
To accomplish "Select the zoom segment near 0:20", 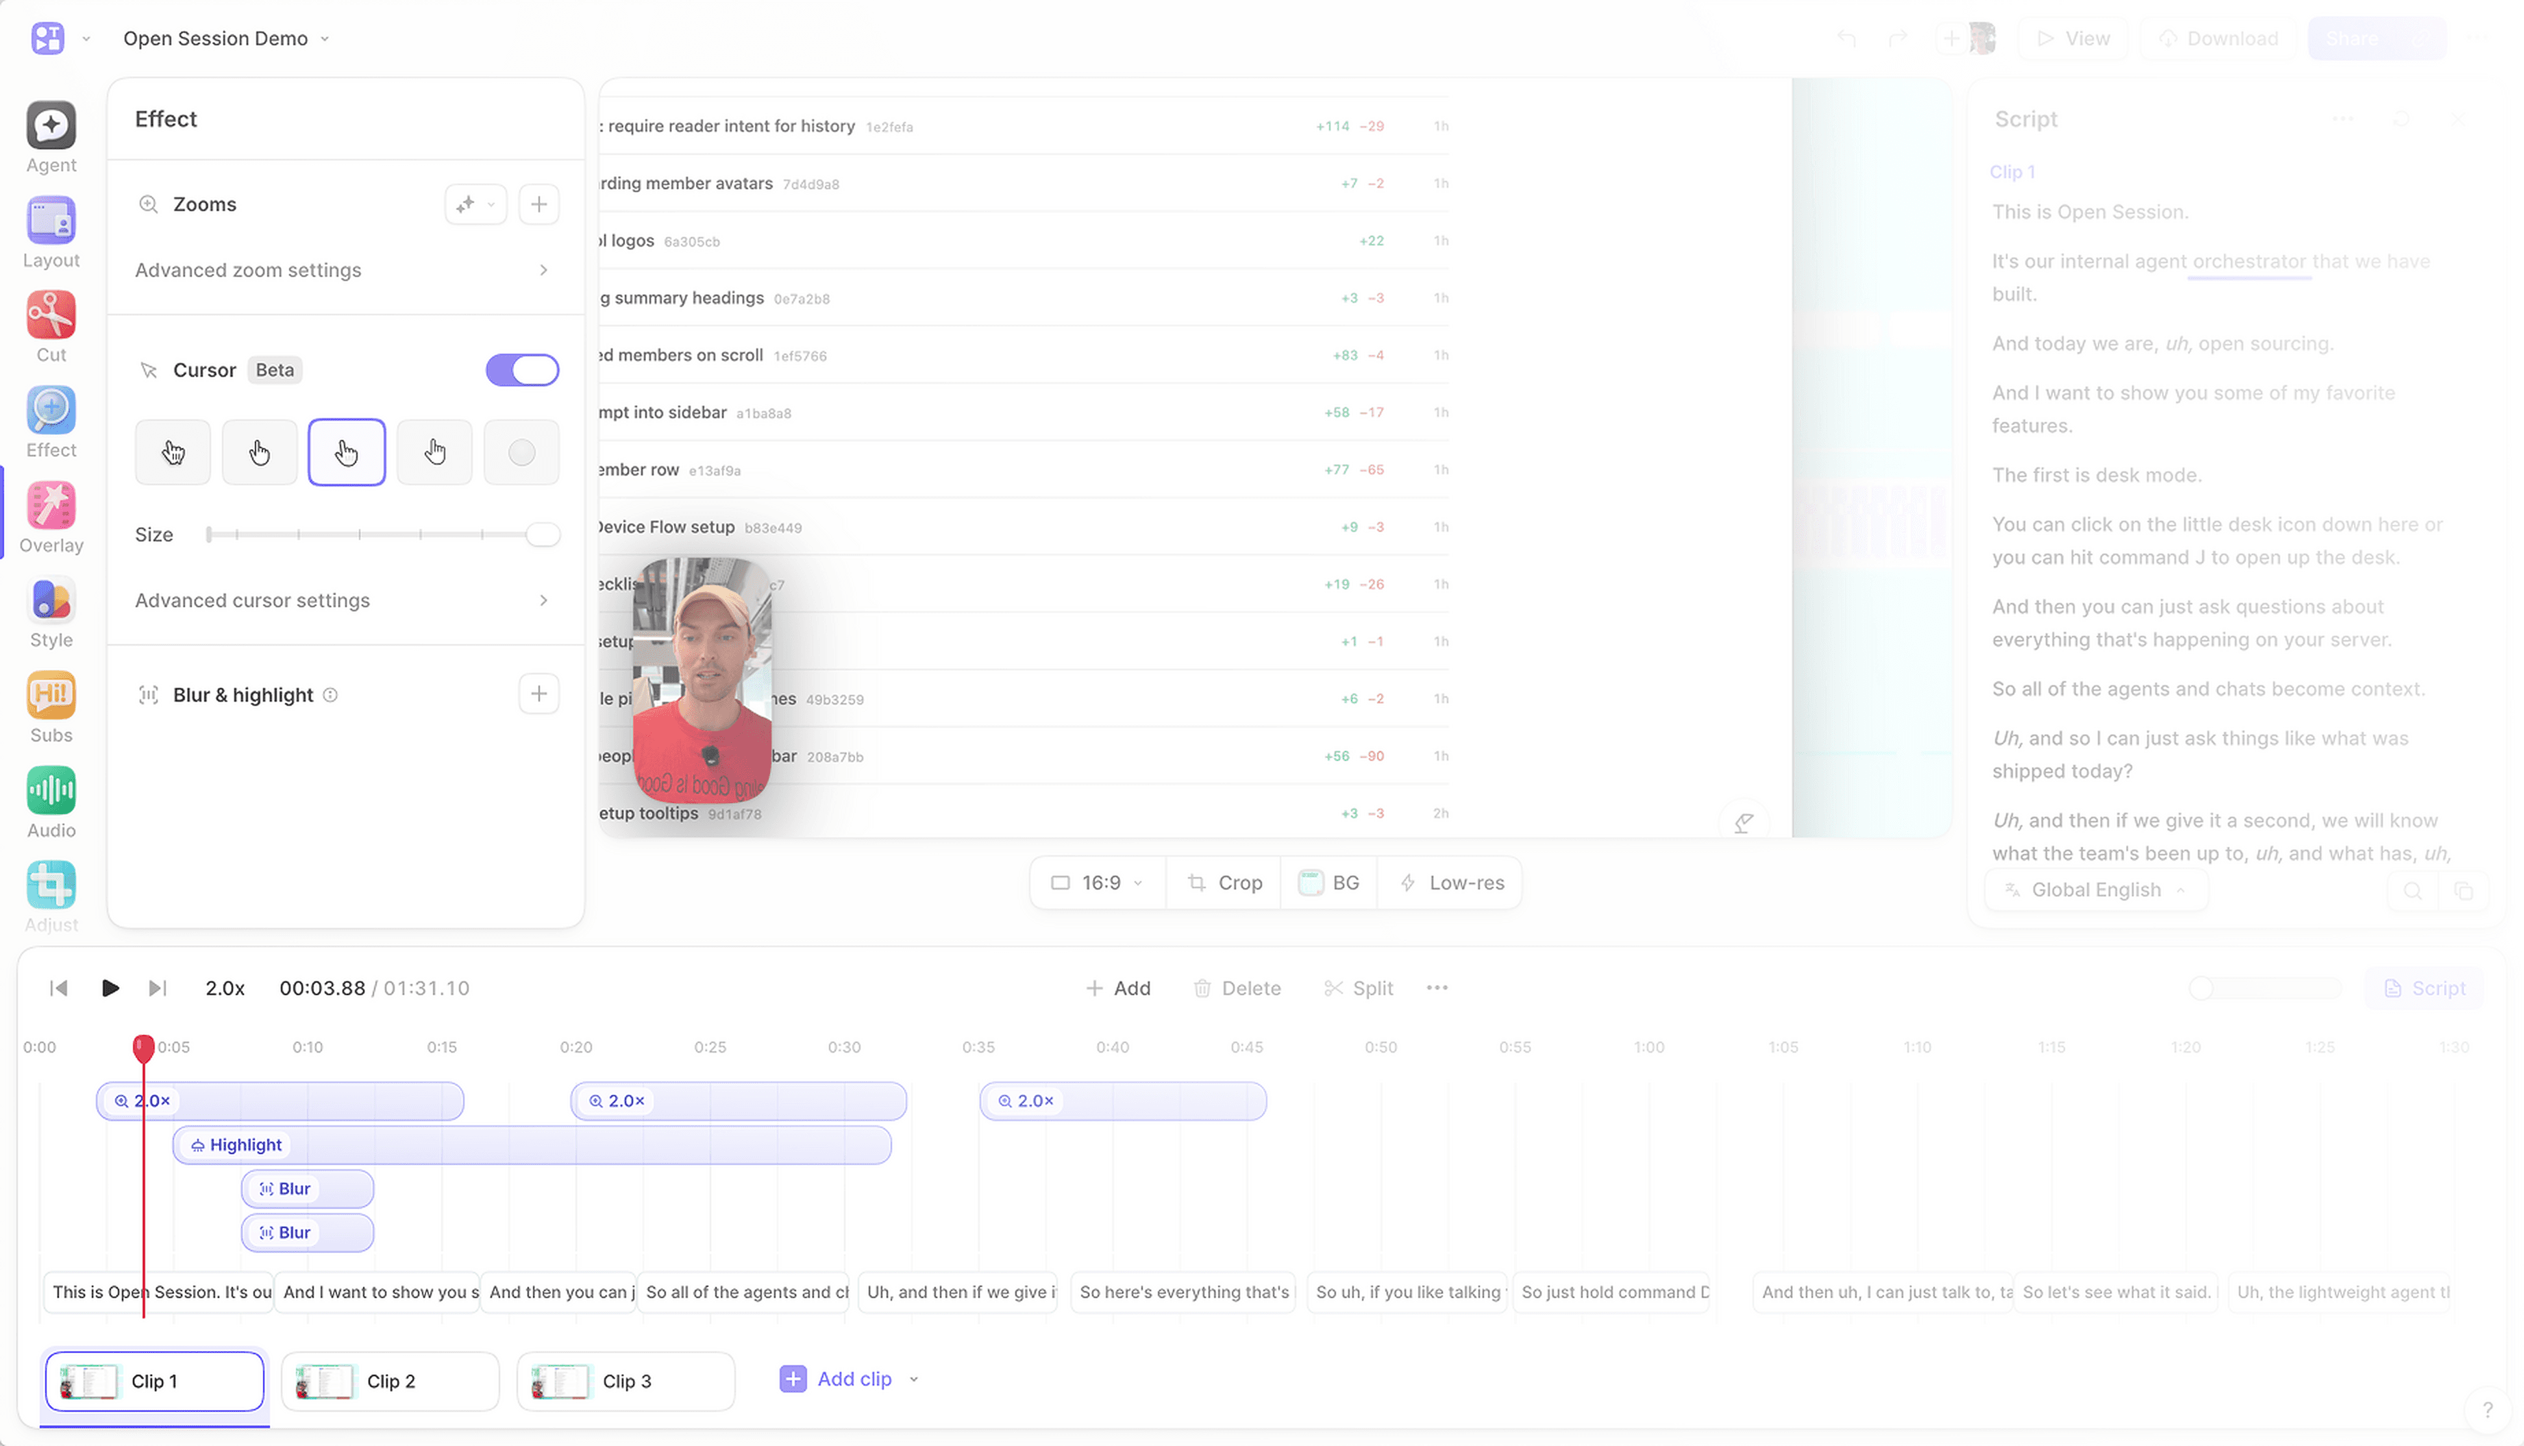I will pyautogui.click(x=739, y=1103).
